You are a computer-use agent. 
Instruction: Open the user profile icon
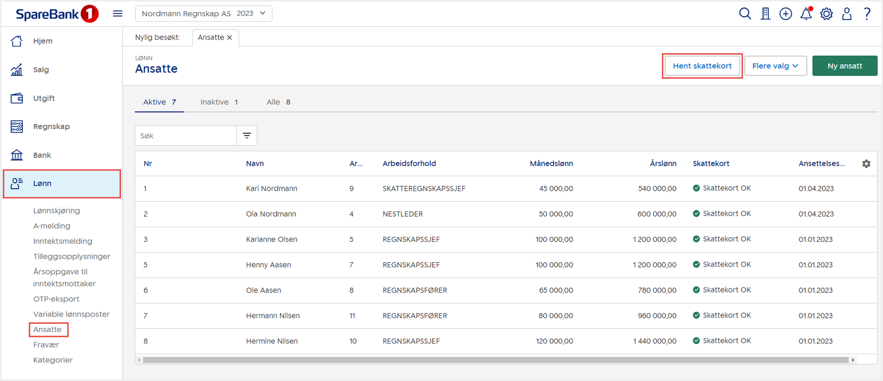847,14
